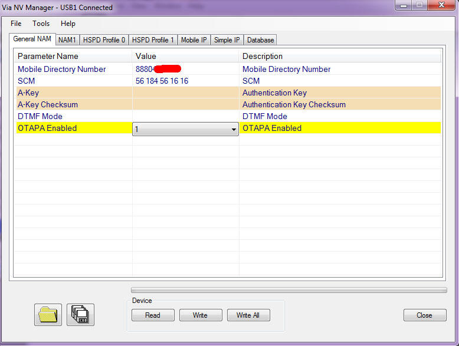Open the HSPD Profile 1 tab
This screenshot has height=346, width=459.
153,39
